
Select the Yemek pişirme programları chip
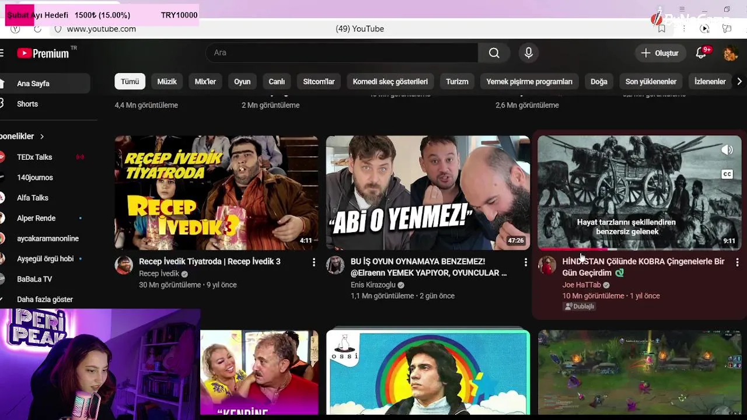click(x=529, y=82)
